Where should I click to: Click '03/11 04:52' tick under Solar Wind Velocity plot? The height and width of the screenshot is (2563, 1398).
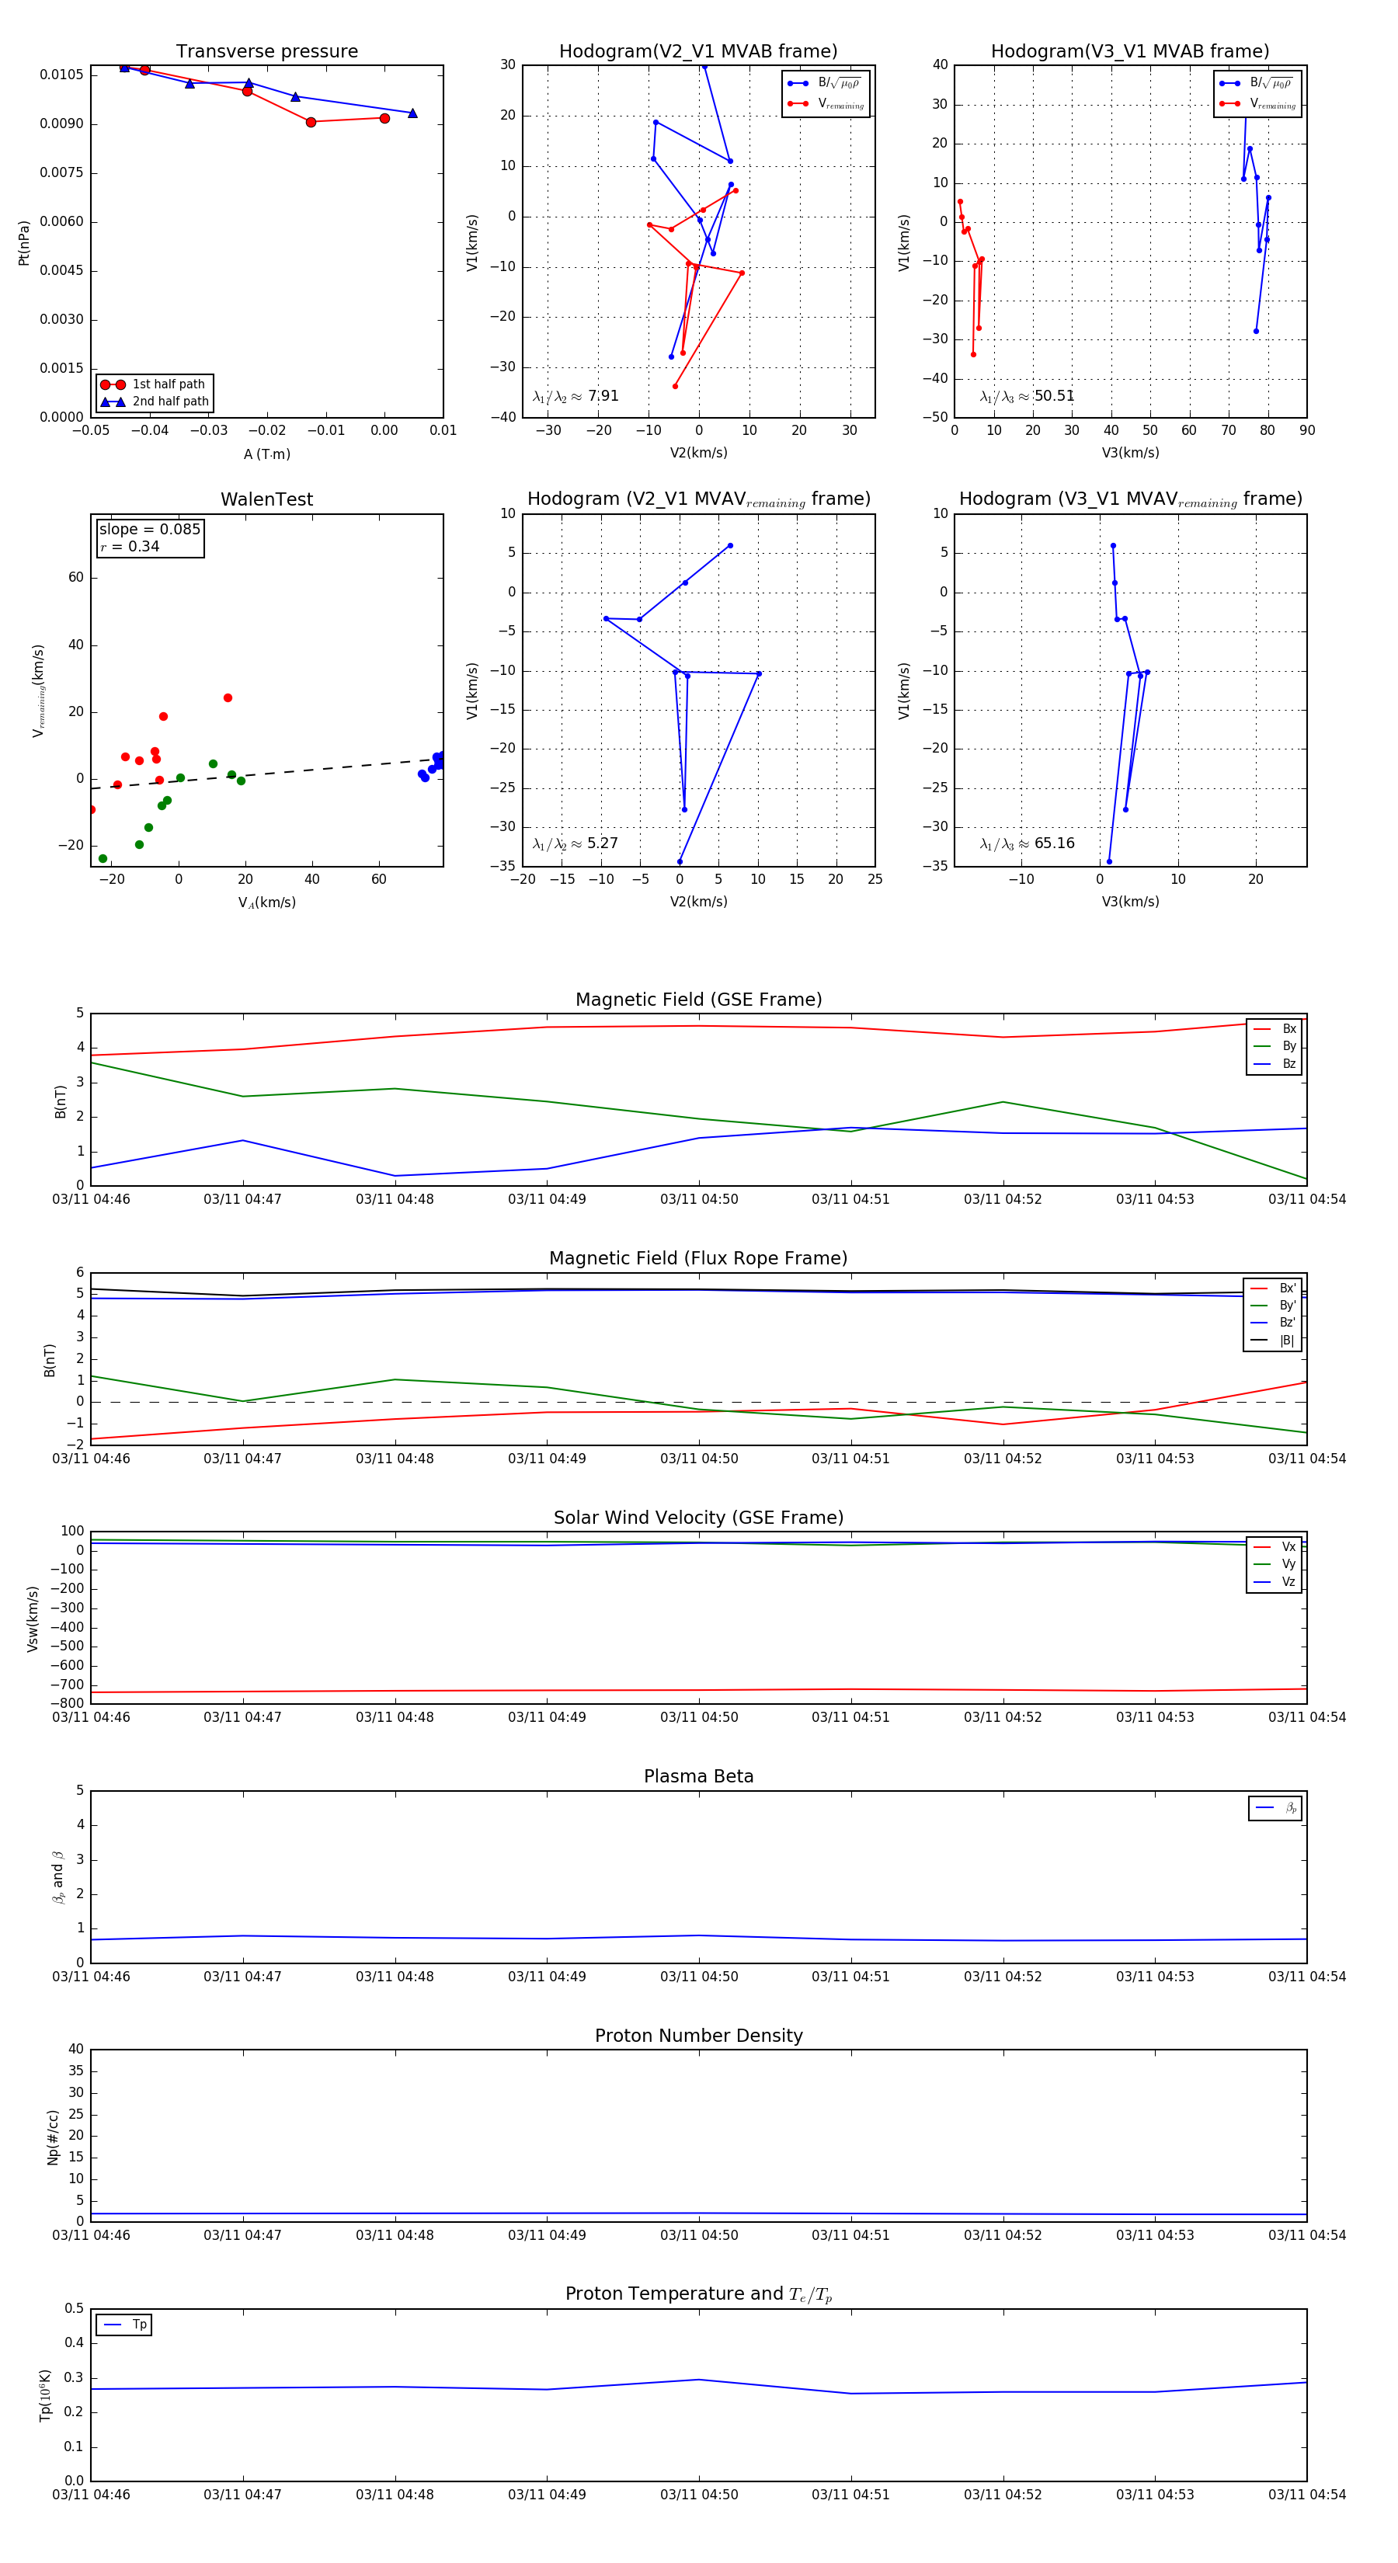tap(1003, 1717)
